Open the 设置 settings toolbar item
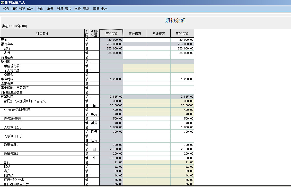 point(6,9)
